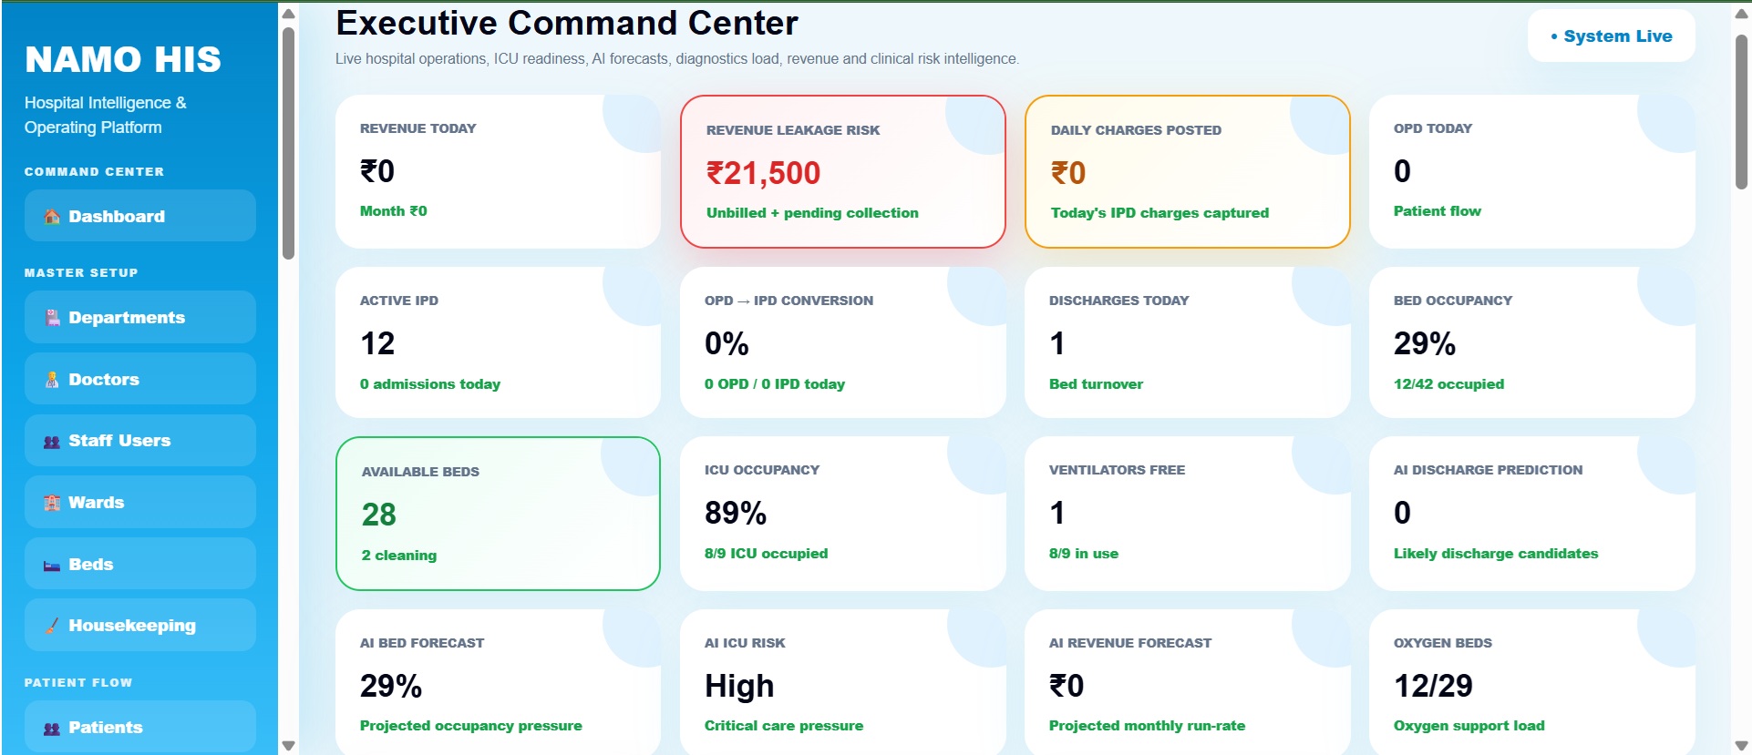Viewport: 1752px width, 755px height.
Task: Open the OPD to IPD Conversion card
Action: pos(843,342)
